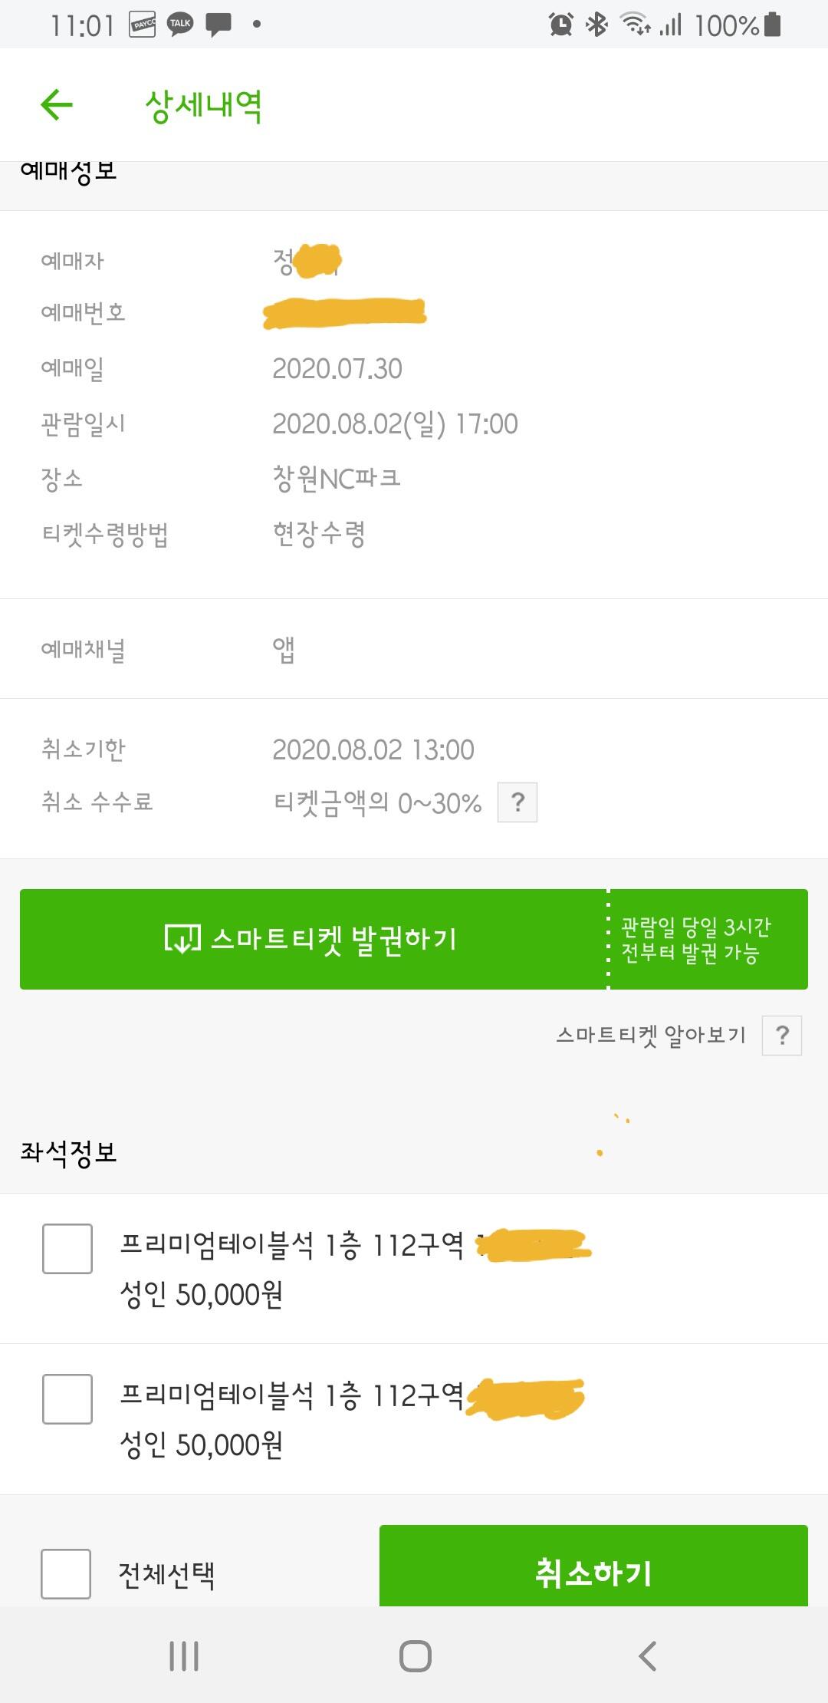Toggle the 전체선택 select-all checkbox
Screen dimensions: 828x1703
(66, 1574)
